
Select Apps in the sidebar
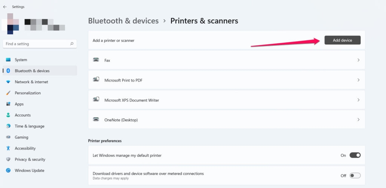point(40,104)
